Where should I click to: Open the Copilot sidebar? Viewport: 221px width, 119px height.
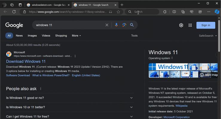217,12
